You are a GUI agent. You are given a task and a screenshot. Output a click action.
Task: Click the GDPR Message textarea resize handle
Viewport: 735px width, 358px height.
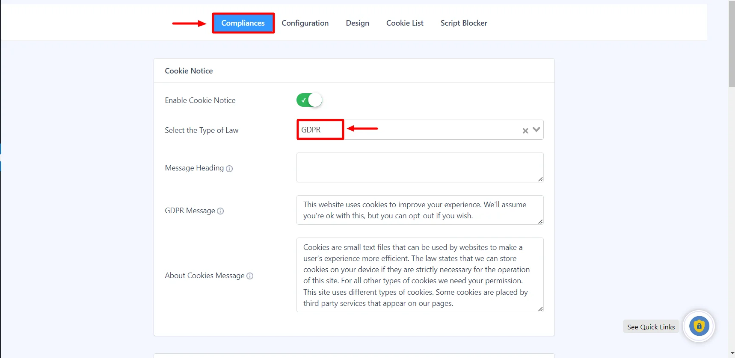(x=540, y=222)
